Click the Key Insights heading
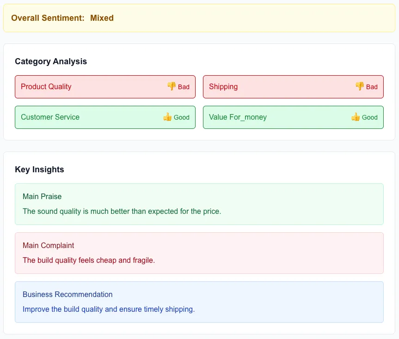 click(39, 169)
